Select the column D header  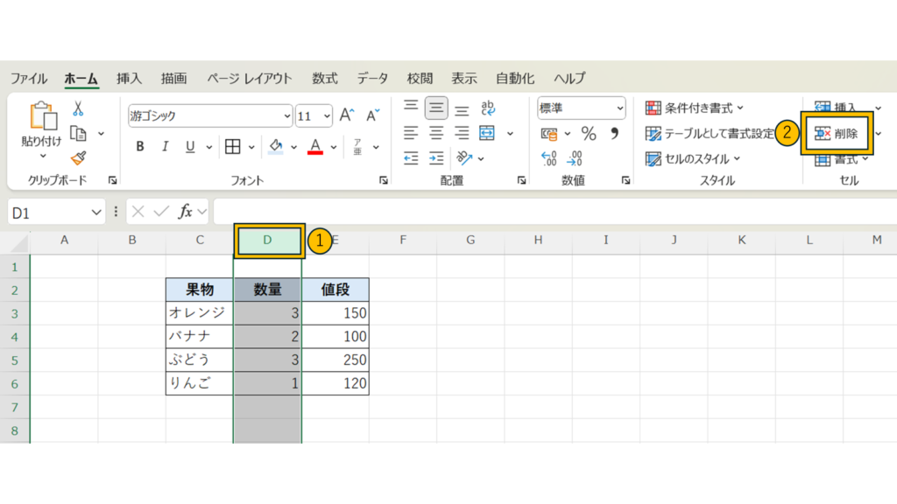click(x=268, y=240)
